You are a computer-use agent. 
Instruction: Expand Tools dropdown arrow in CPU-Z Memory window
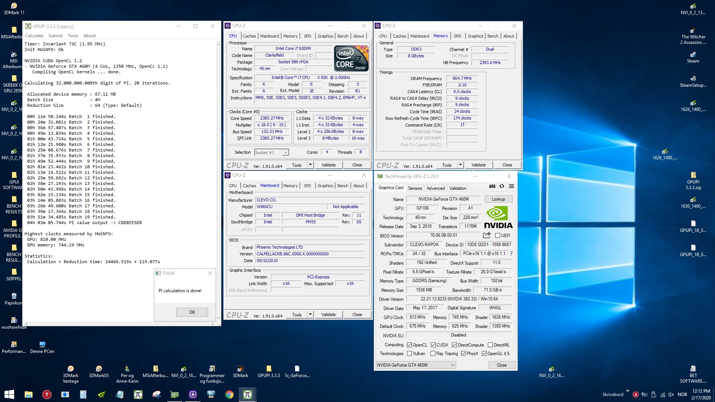pos(460,165)
